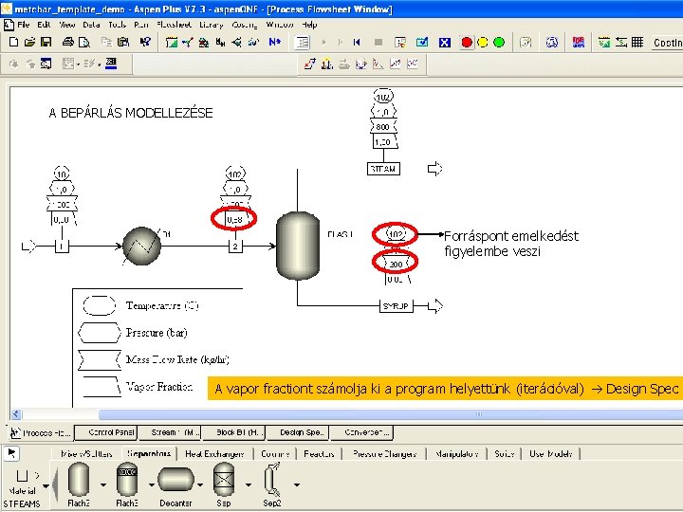This screenshot has height=512, width=683.
Task: Click the red pencil icon in the second toolbar
Action: coord(309,64)
